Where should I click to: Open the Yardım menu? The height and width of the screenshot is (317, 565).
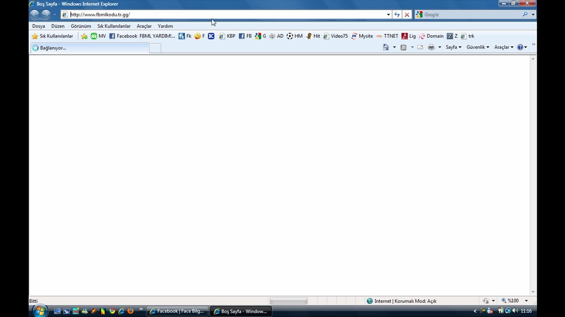[x=165, y=26]
